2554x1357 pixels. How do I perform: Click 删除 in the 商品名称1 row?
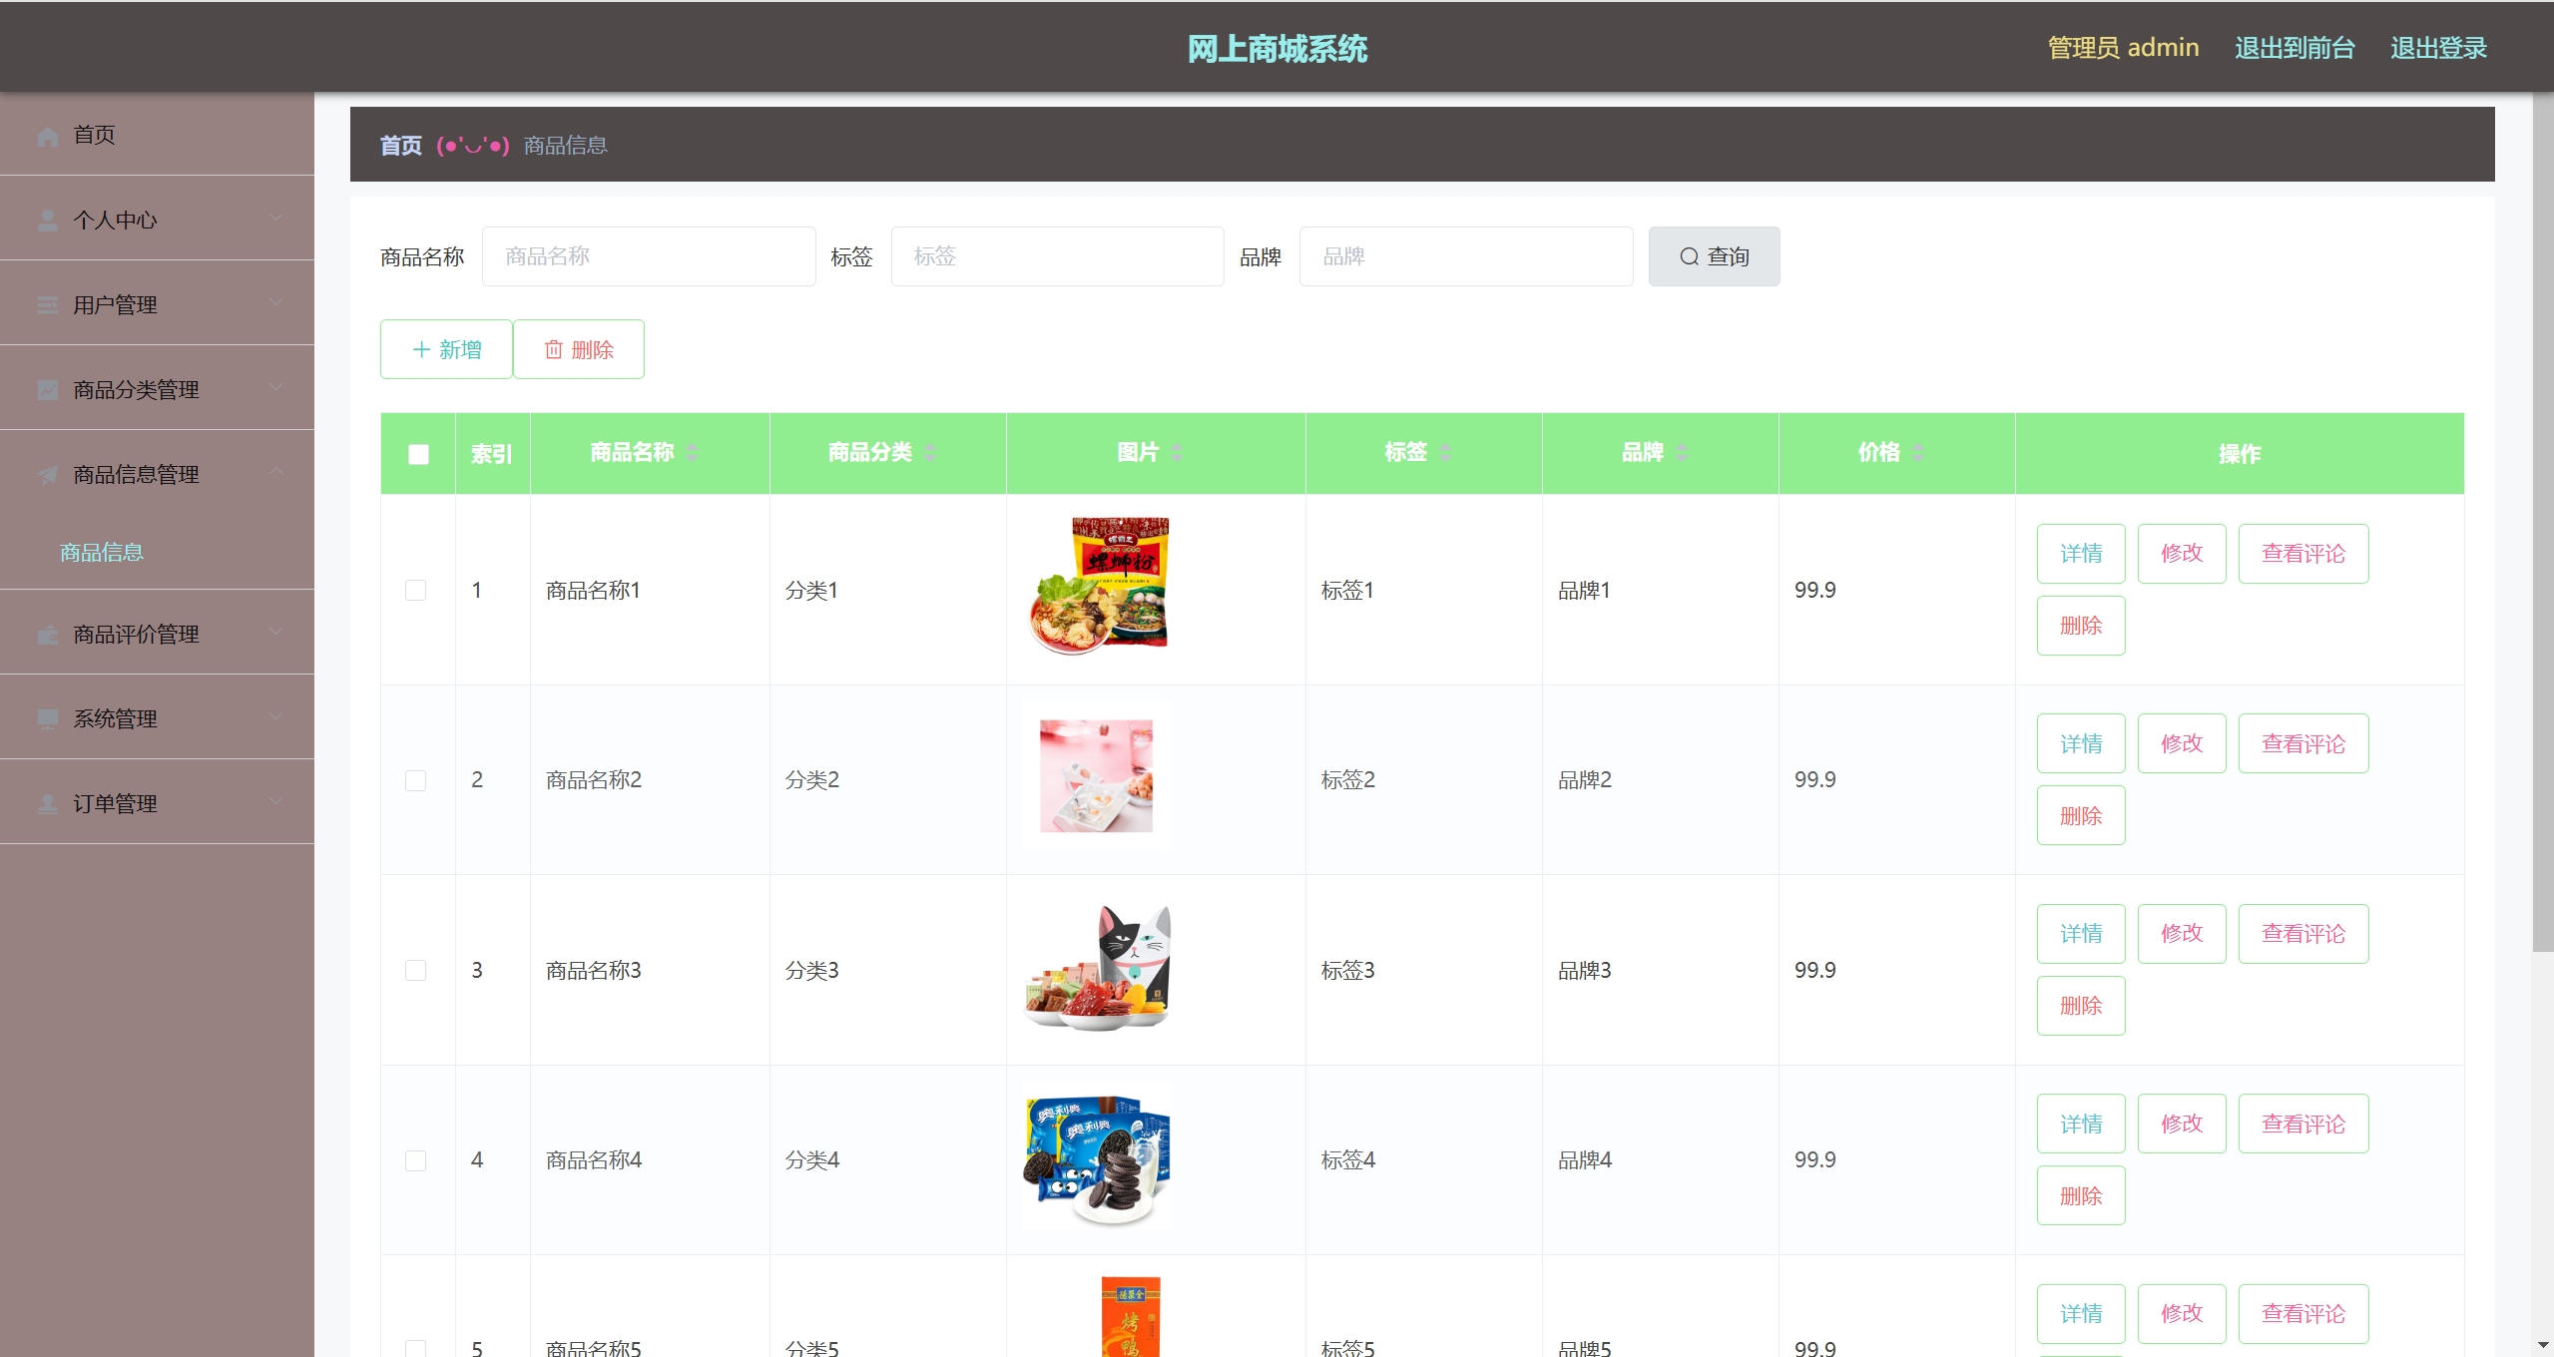[2081, 626]
